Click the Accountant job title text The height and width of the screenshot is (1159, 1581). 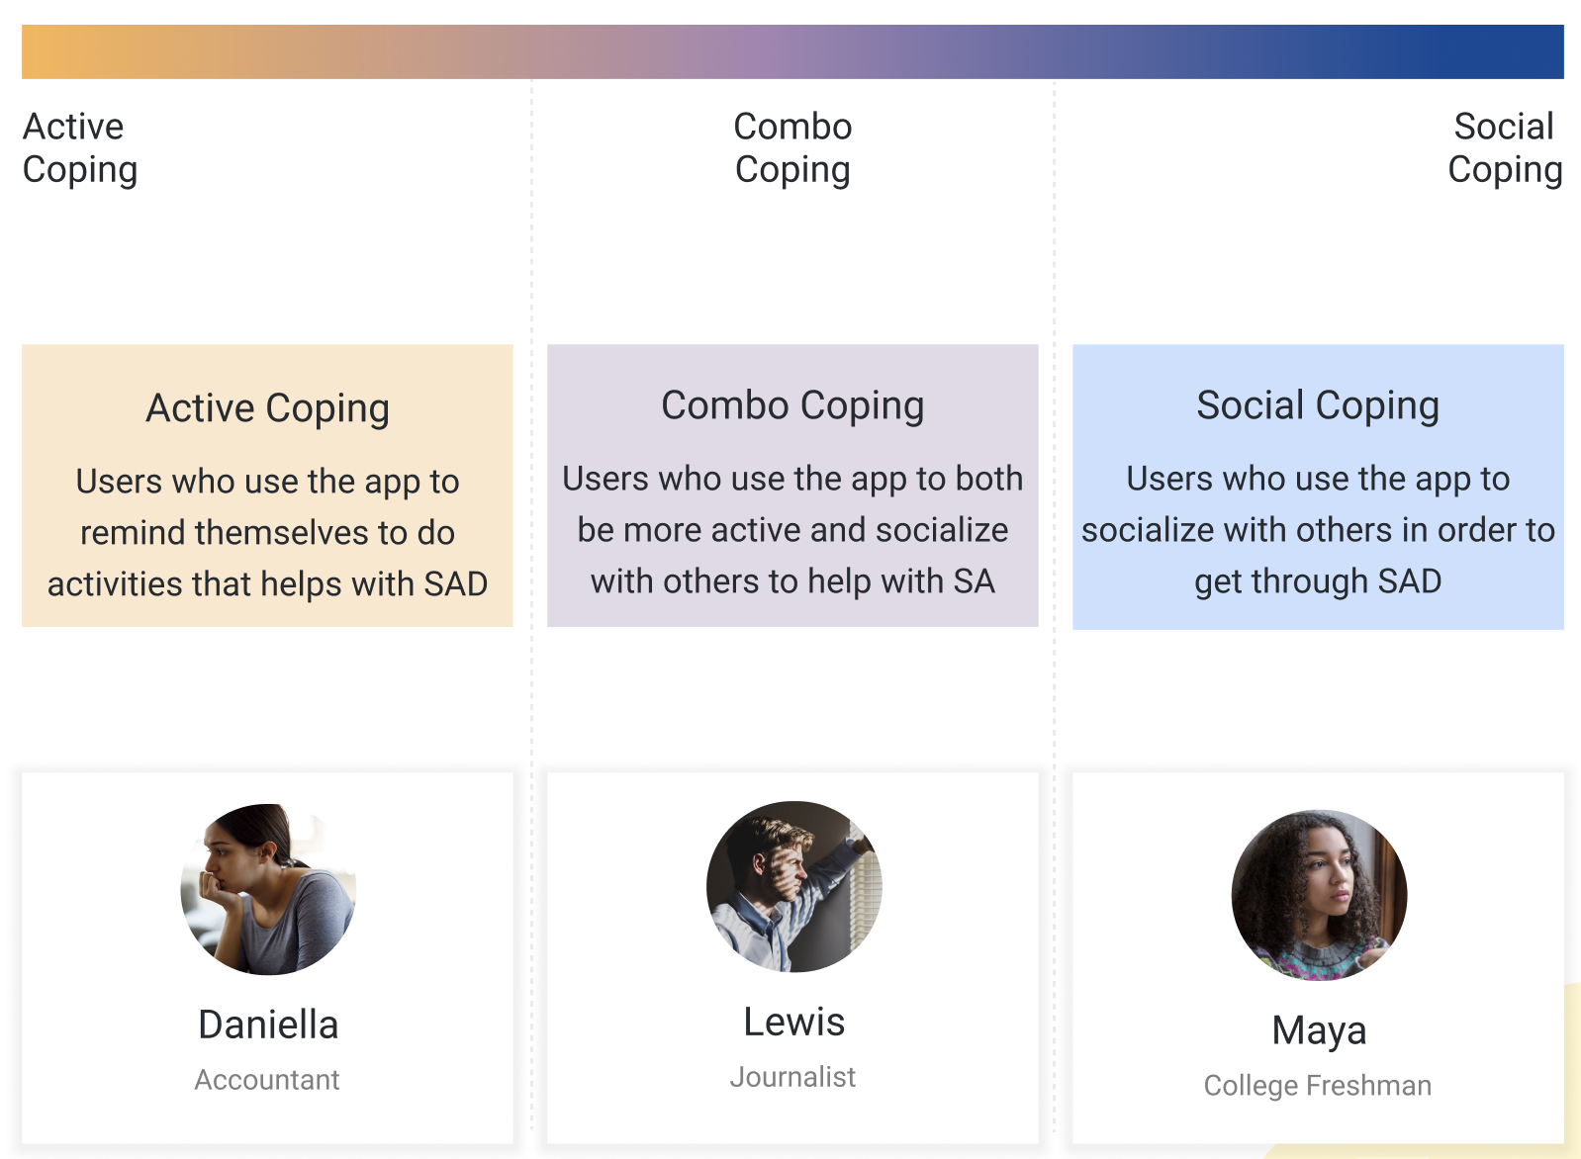(267, 1080)
